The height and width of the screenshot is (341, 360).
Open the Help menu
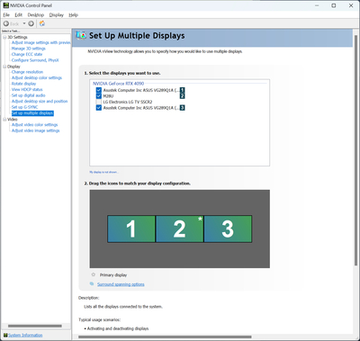[73, 14]
